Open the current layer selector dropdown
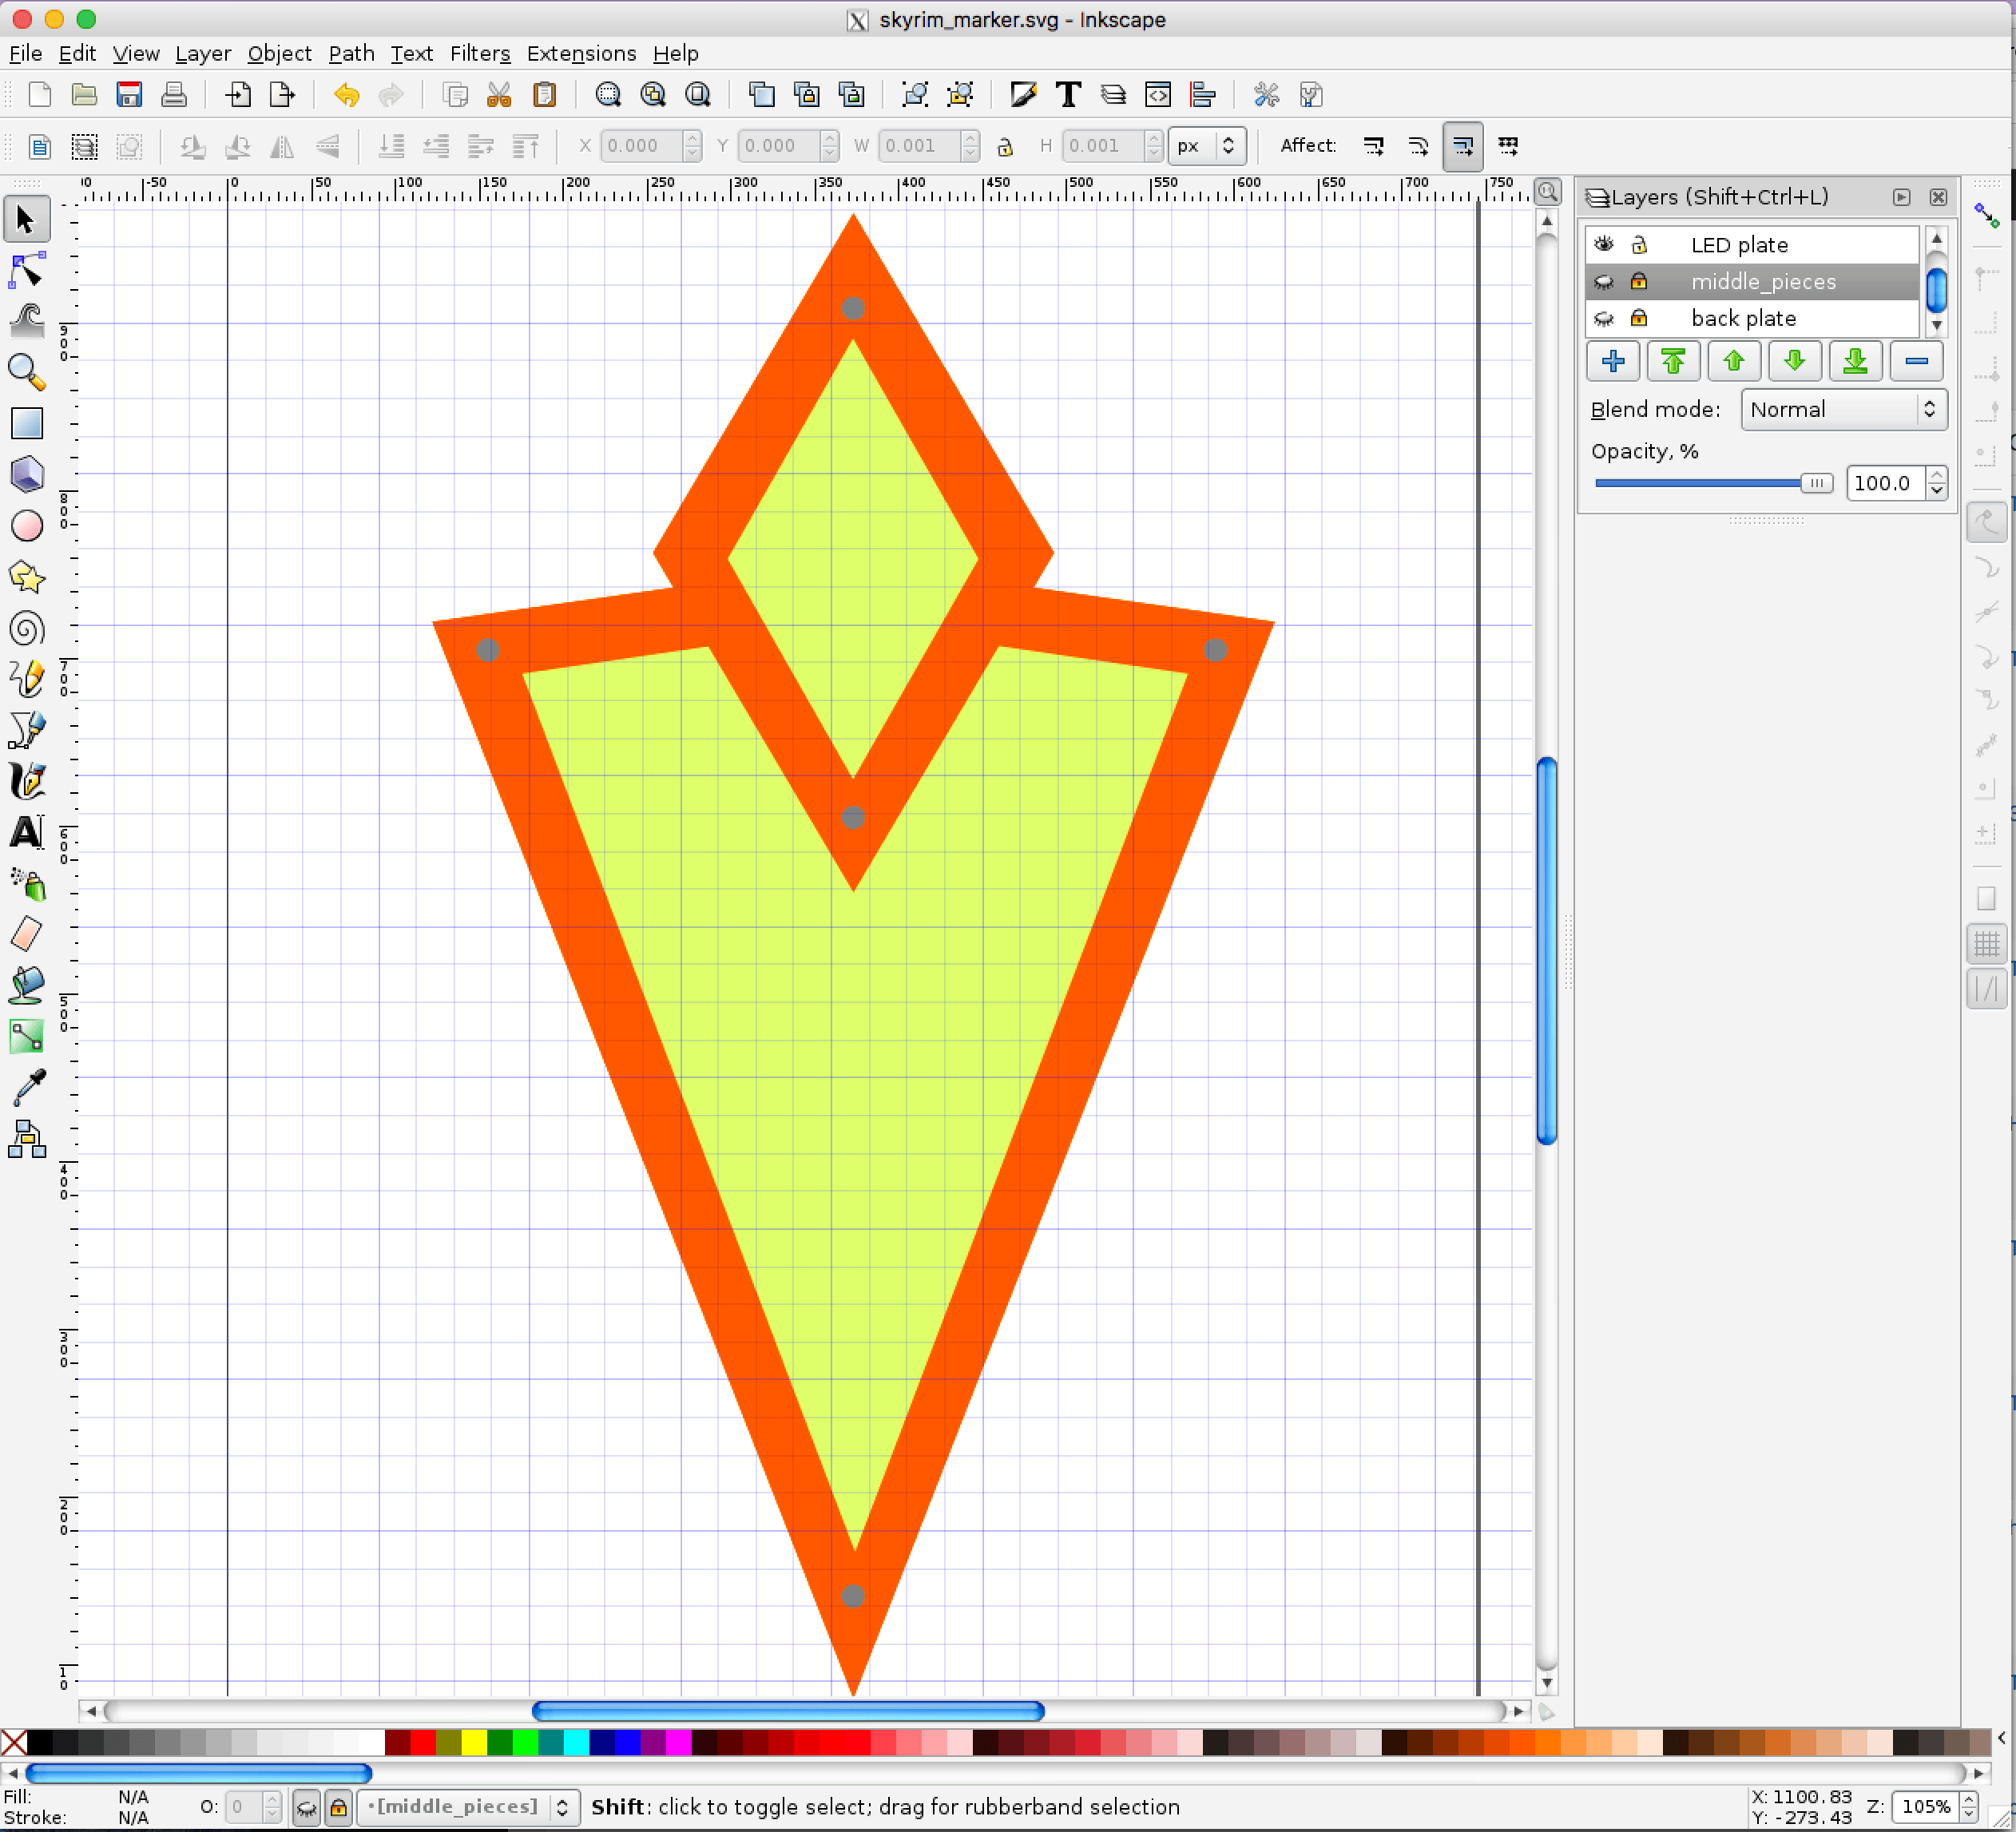 pyautogui.click(x=467, y=1807)
